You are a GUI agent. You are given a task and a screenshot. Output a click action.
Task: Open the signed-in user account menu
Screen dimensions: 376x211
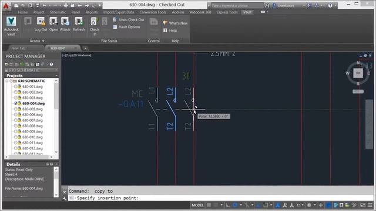288,5
